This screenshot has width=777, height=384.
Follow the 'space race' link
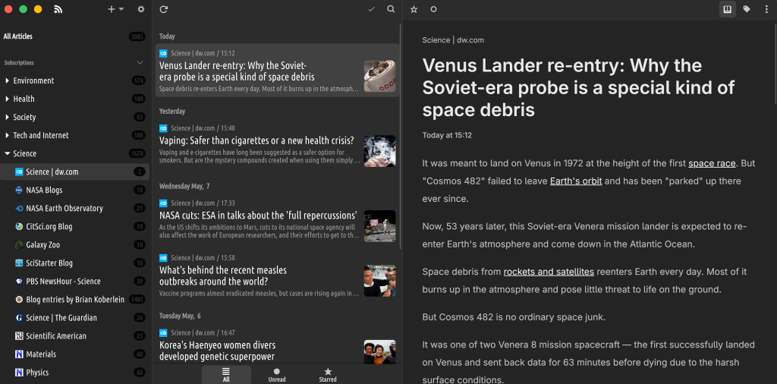coord(712,163)
